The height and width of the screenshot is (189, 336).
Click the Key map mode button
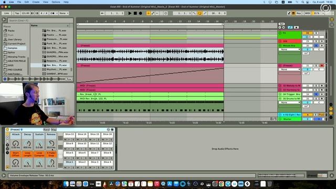coord(299,13)
